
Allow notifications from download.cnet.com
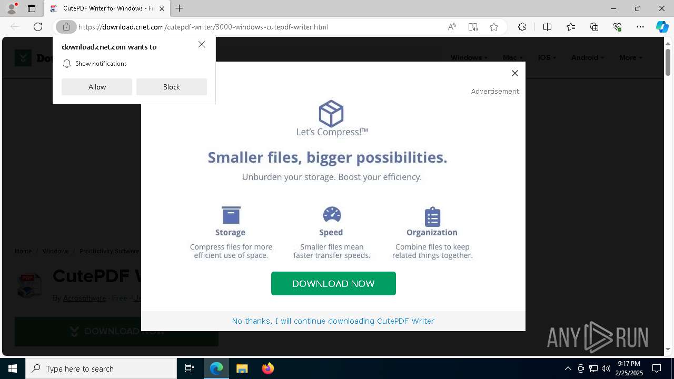tap(97, 87)
